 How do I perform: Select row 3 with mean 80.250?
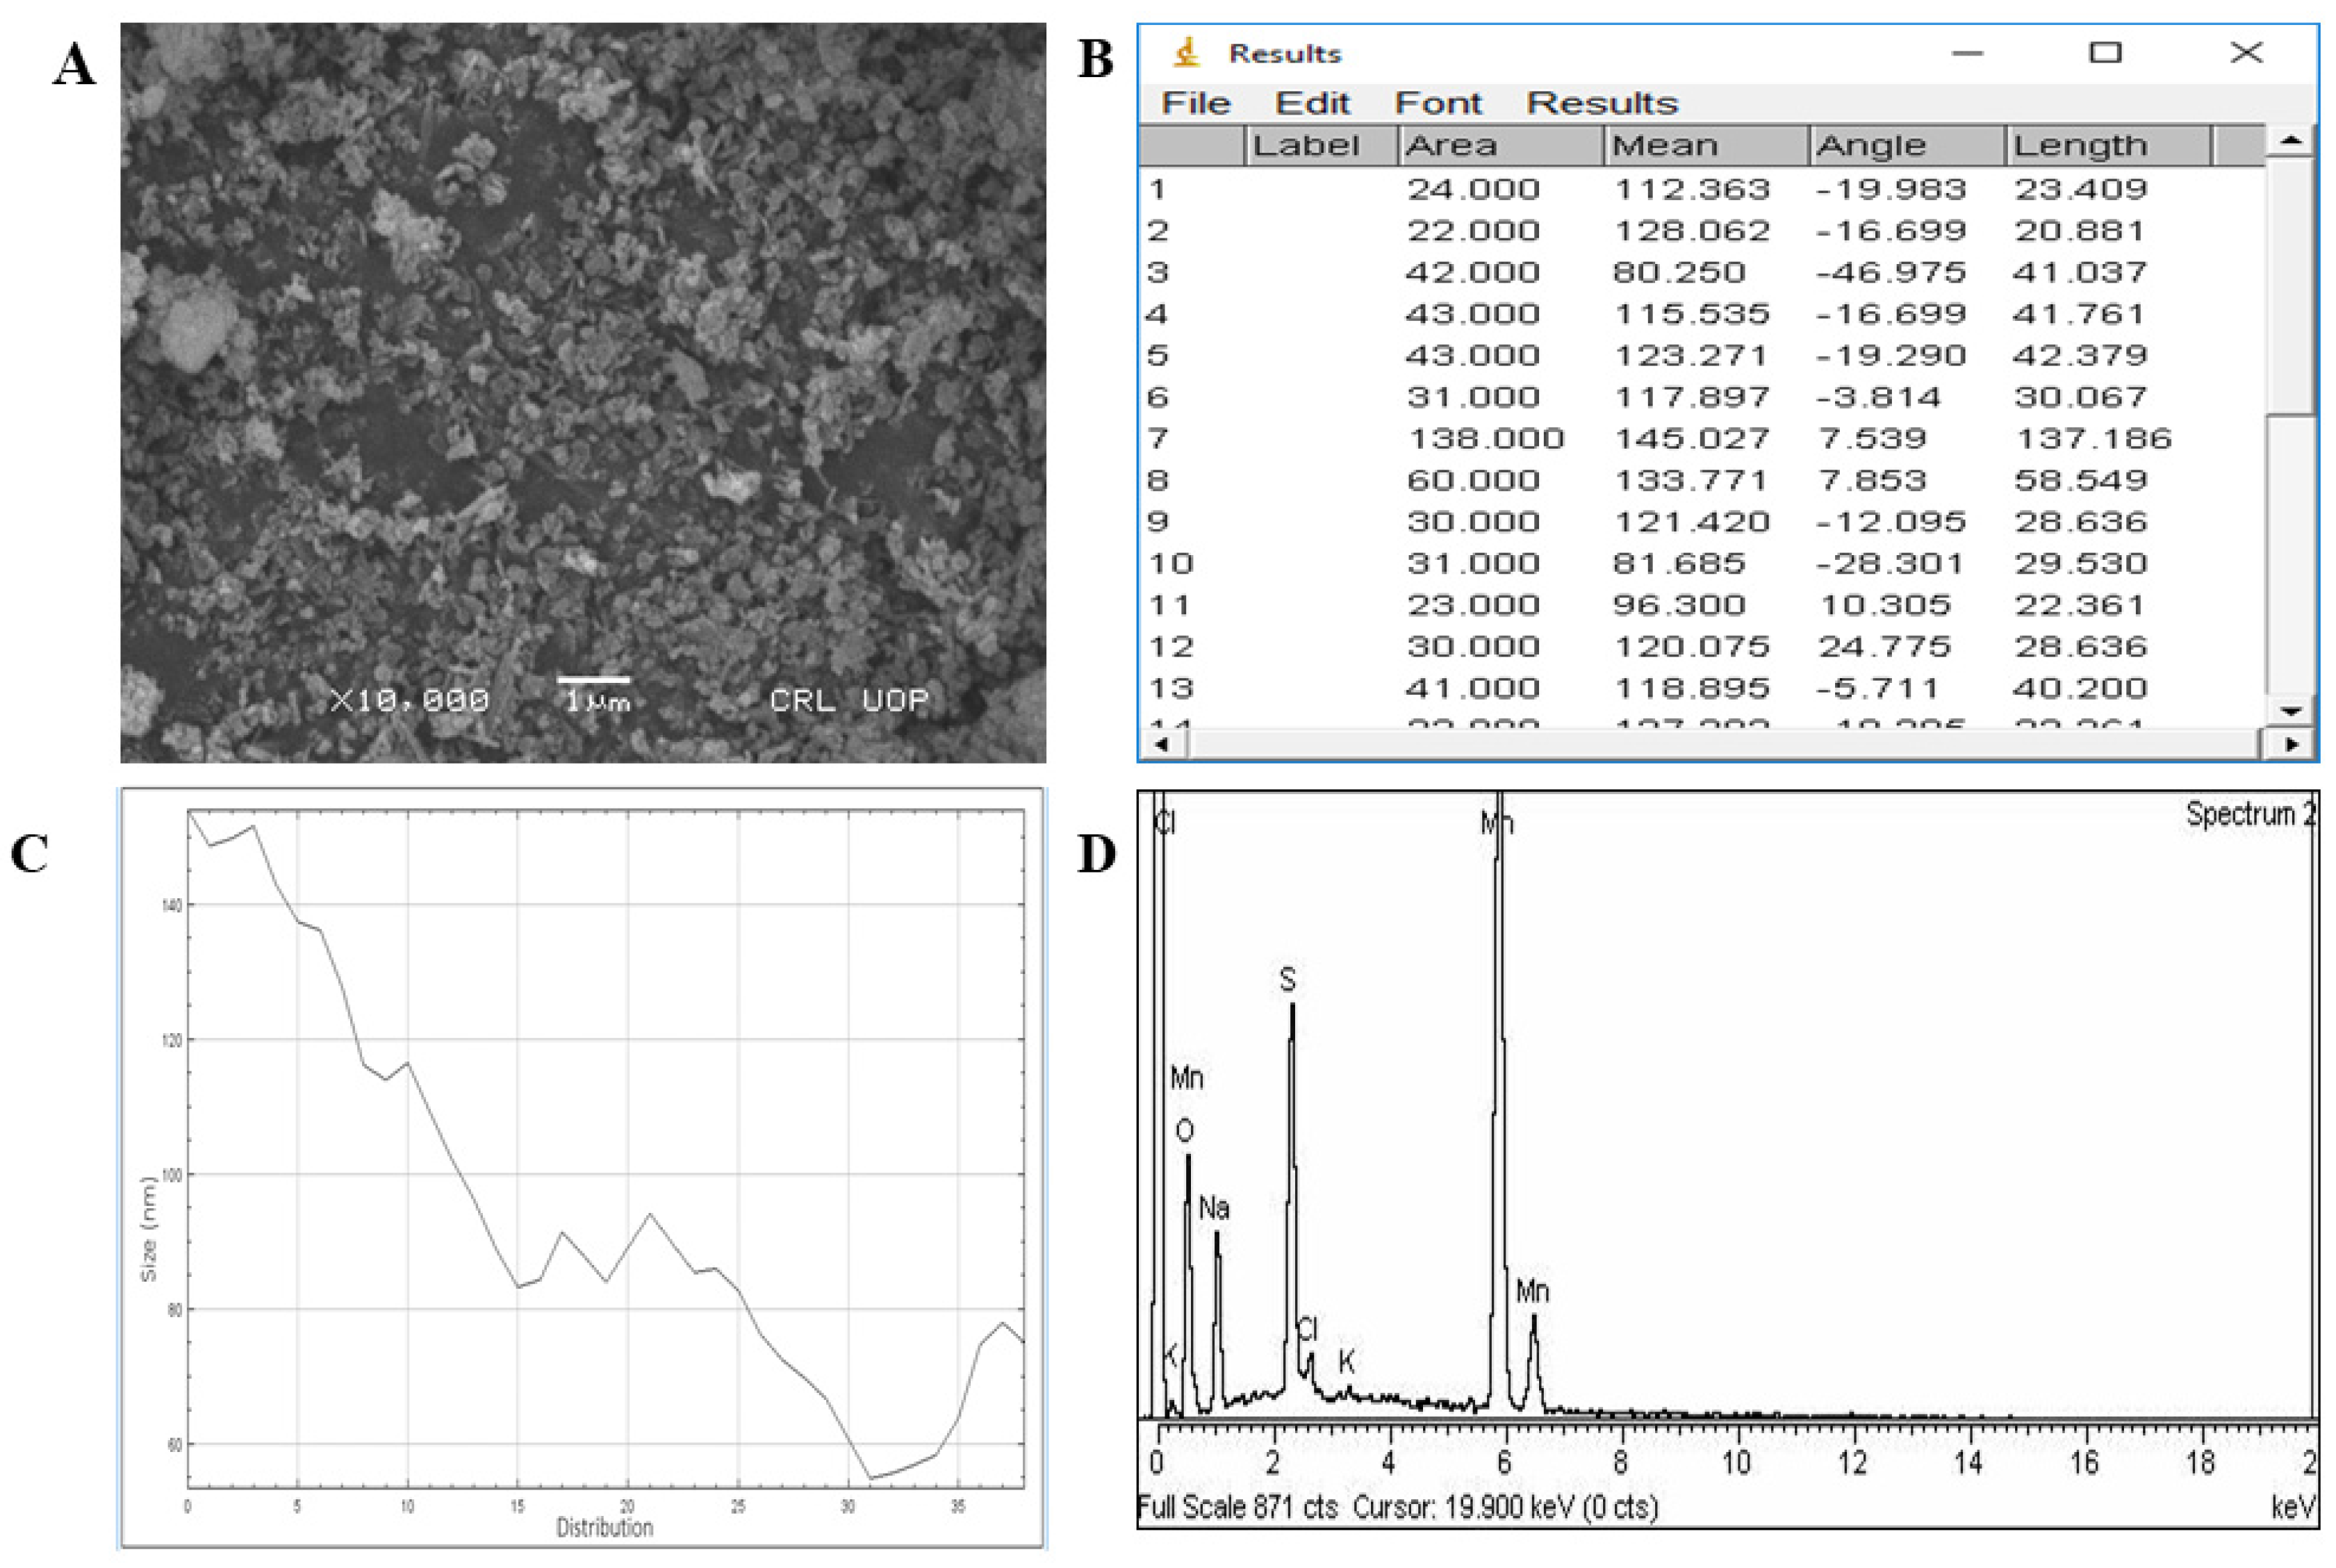(1702, 272)
